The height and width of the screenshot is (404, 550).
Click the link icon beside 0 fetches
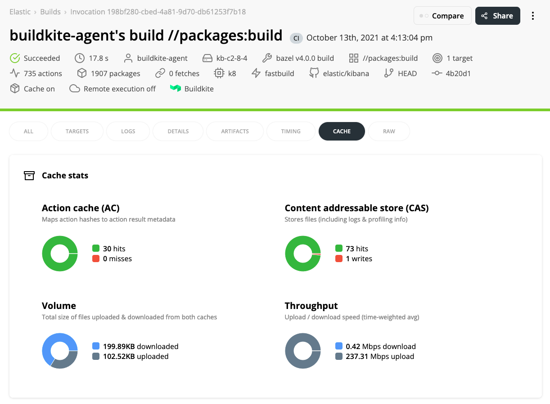(160, 73)
